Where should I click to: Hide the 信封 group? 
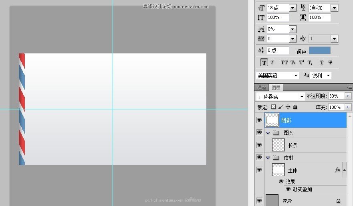(259, 157)
